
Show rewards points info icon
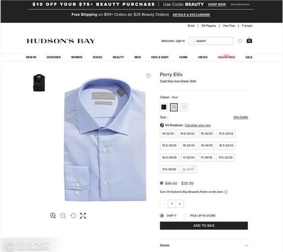click(x=226, y=192)
